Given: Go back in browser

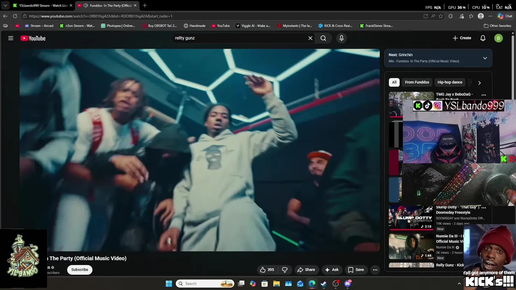Looking at the screenshot, I should pos(5,16).
